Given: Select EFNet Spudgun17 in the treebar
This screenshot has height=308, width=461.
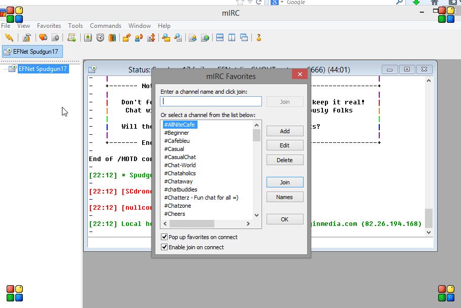Looking at the screenshot, I should coord(43,68).
